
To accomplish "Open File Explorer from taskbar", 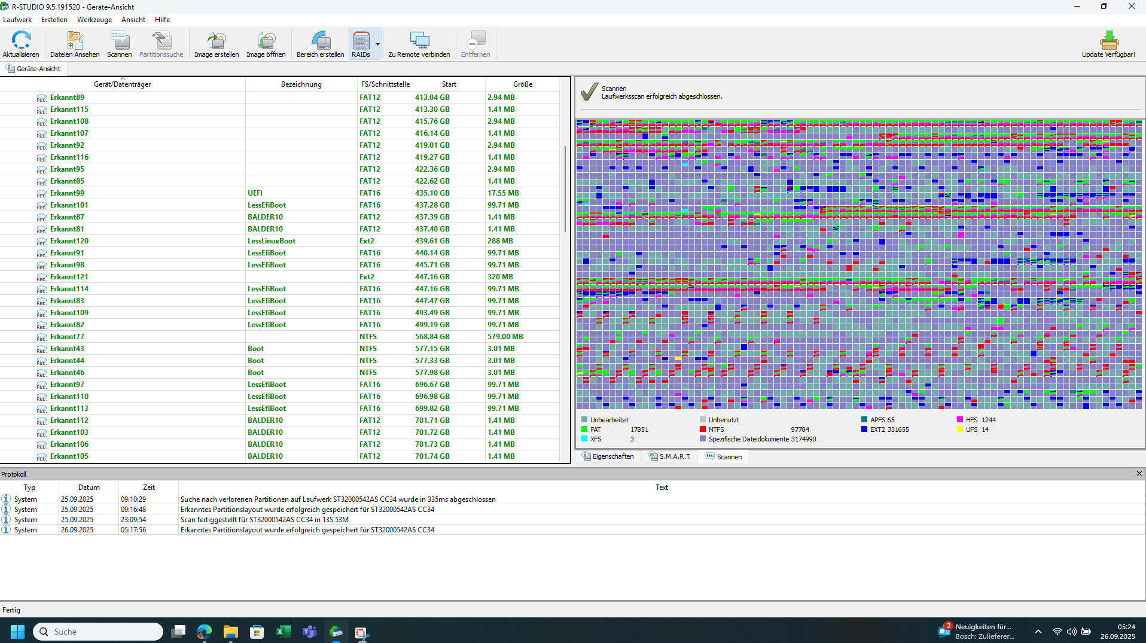I will 230,632.
